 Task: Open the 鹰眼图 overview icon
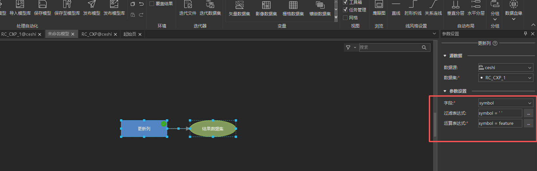(x=379, y=5)
